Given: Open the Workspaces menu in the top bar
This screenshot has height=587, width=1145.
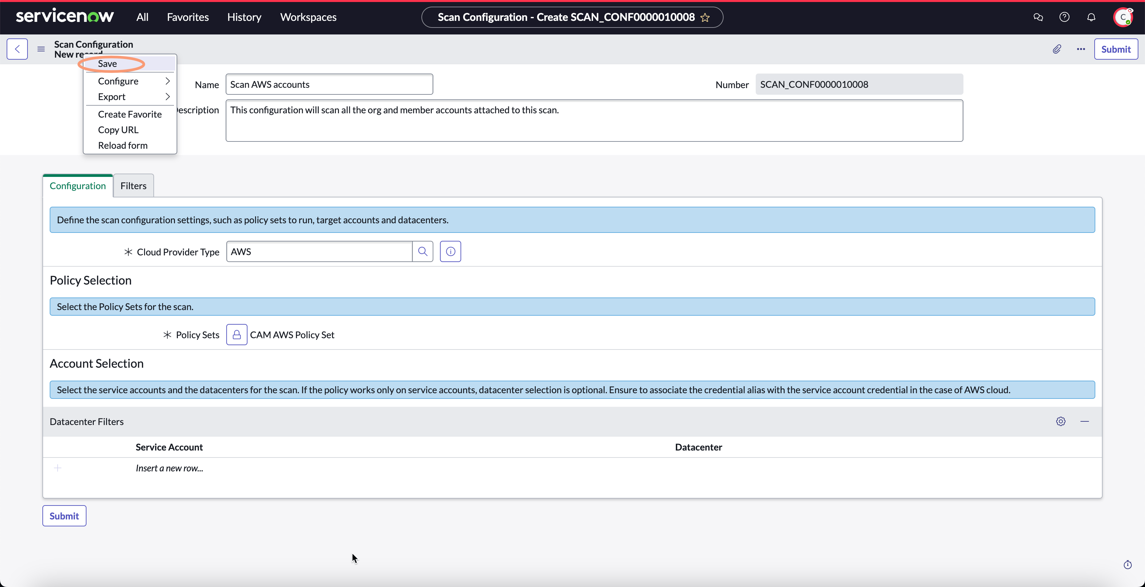Looking at the screenshot, I should pos(308,17).
